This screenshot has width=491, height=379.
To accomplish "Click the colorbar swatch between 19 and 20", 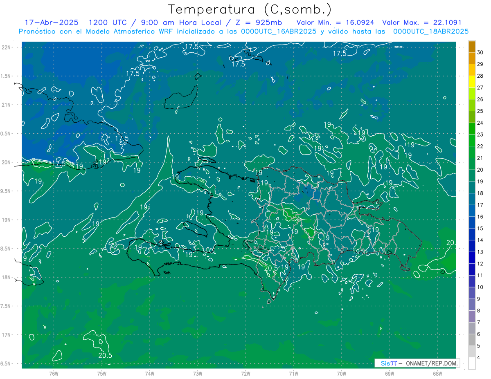I will tap(472, 176).
